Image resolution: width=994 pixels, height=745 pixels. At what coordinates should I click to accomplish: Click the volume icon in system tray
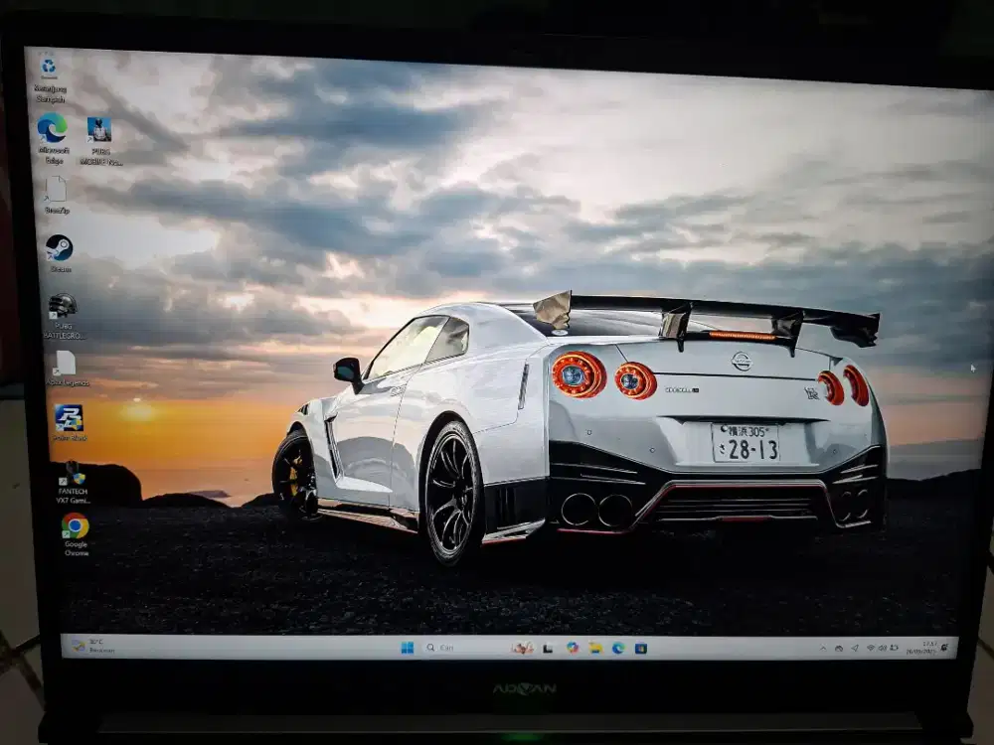point(883,648)
